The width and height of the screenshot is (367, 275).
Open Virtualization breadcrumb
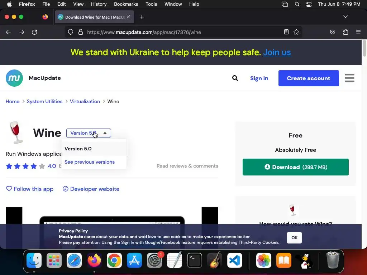pos(85,101)
